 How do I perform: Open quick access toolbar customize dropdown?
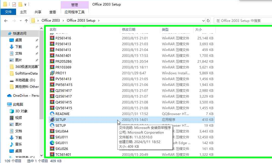(25, 5)
